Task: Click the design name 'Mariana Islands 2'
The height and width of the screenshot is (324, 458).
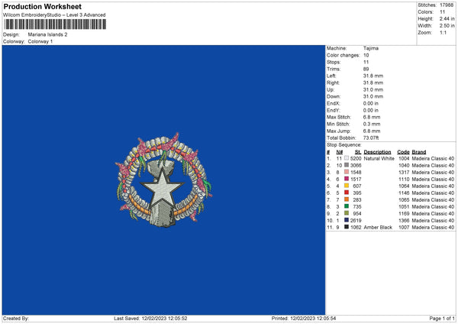Action: tap(47, 34)
